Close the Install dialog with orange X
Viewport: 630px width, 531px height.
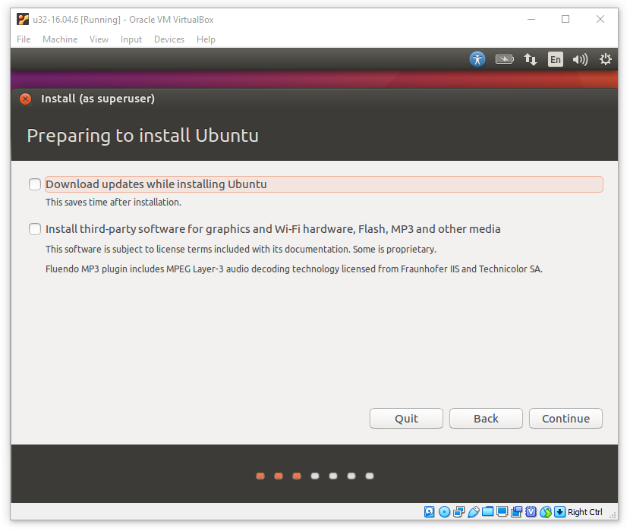pos(26,99)
